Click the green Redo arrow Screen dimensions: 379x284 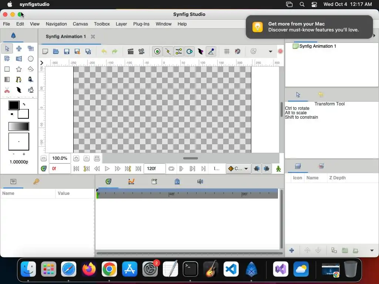tap(115, 51)
